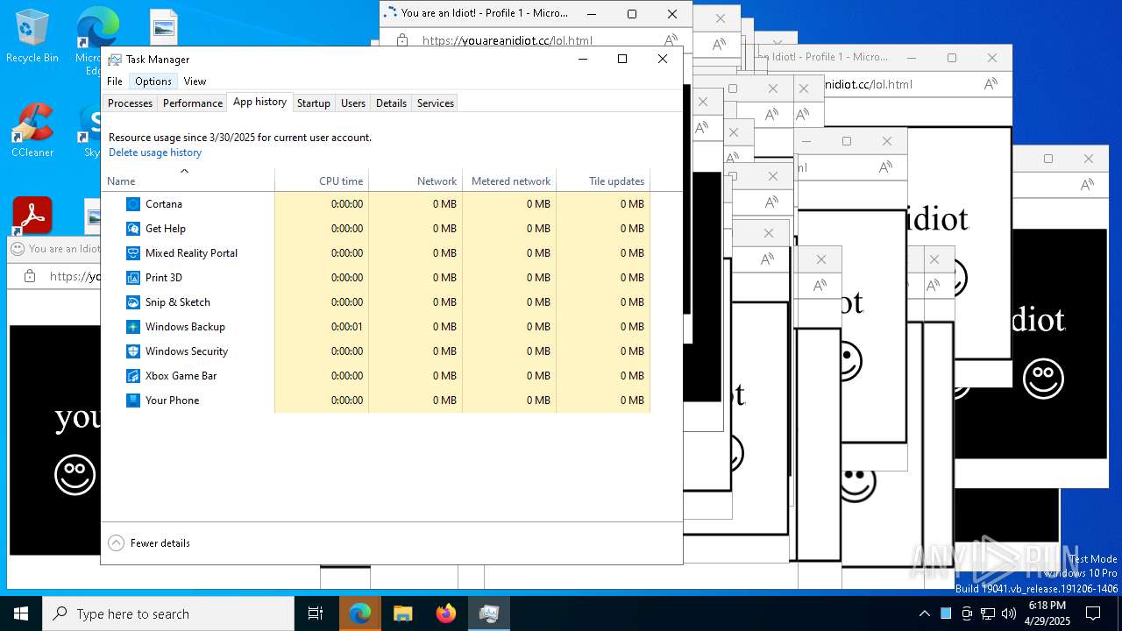This screenshot has width=1122, height=631.
Task: Switch to the Details tab
Action: (391, 103)
